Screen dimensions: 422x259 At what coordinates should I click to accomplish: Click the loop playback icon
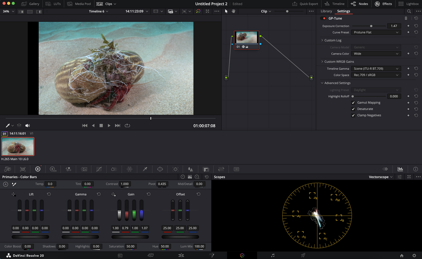pos(127,125)
